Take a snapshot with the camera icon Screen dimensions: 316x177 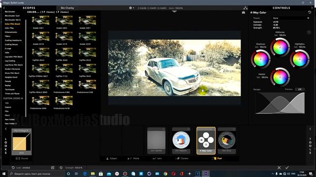243,12
